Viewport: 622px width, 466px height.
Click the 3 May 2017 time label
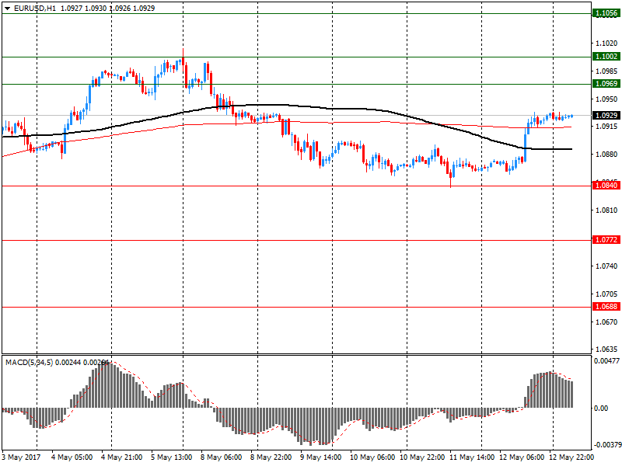coord(21,457)
